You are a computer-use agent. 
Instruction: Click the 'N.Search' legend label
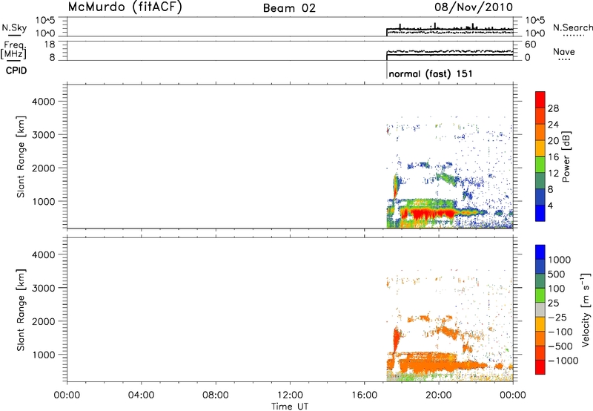[x=573, y=27]
